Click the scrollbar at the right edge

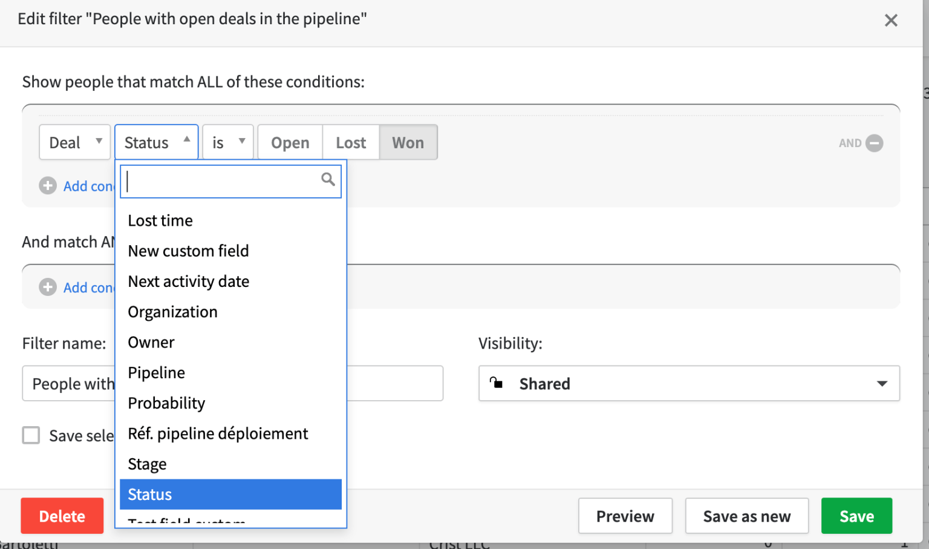(x=925, y=272)
